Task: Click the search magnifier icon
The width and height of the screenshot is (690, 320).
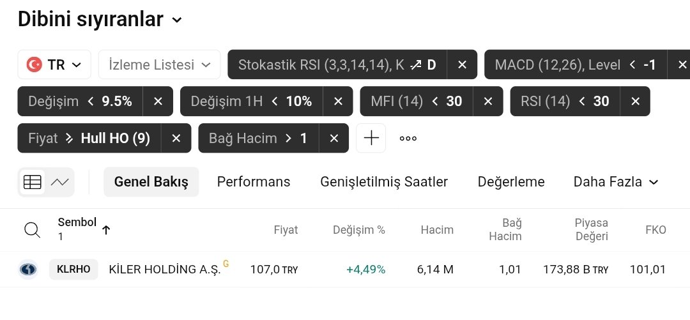Action: point(32,230)
